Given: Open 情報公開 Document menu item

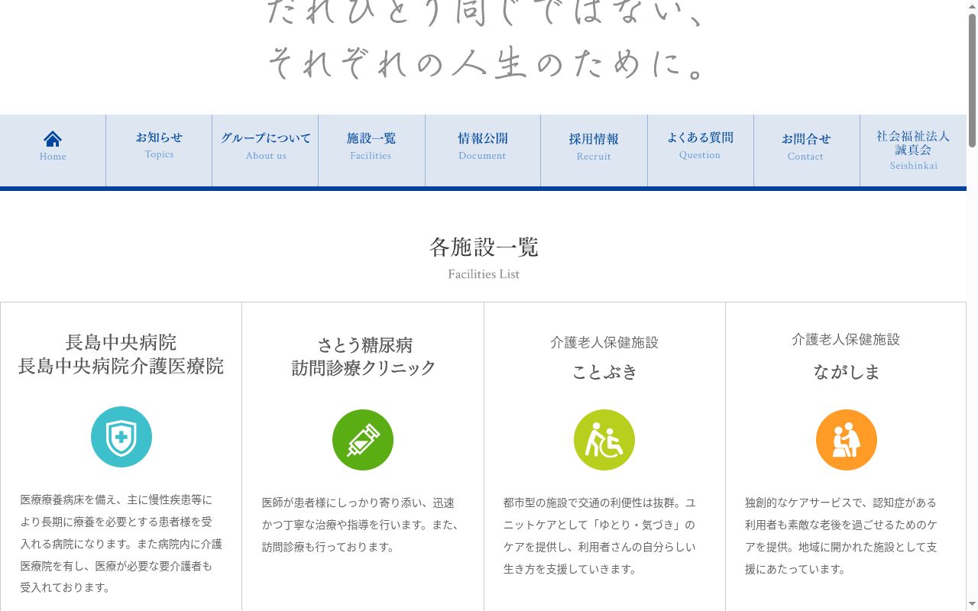Looking at the screenshot, I should (483, 150).
